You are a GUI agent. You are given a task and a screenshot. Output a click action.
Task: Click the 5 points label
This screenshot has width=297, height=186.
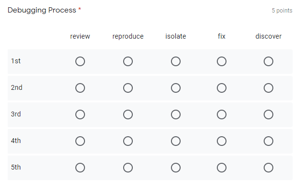(x=282, y=11)
